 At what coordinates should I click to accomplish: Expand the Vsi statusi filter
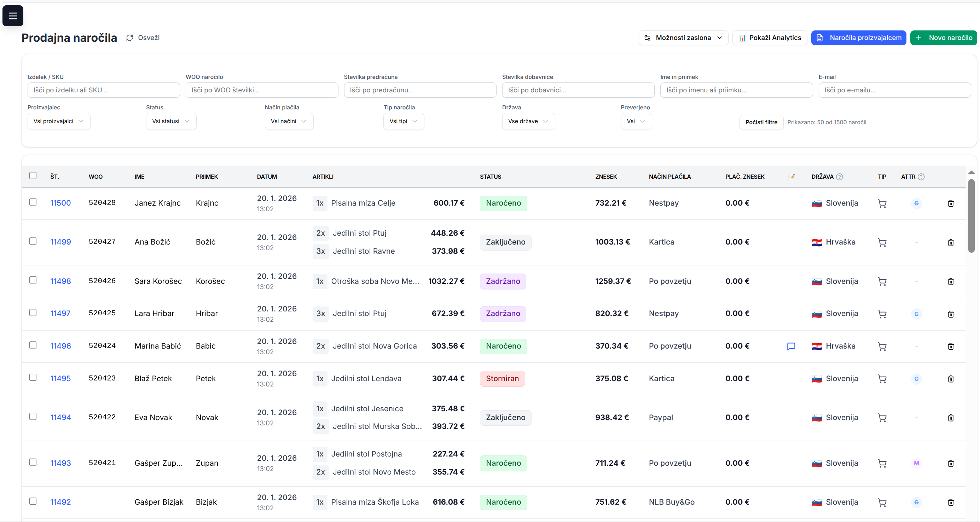[x=171, y=121]
